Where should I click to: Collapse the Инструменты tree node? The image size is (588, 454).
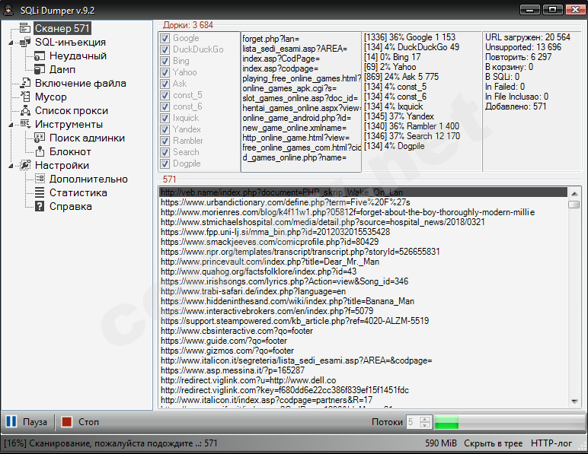click(11, 125)
